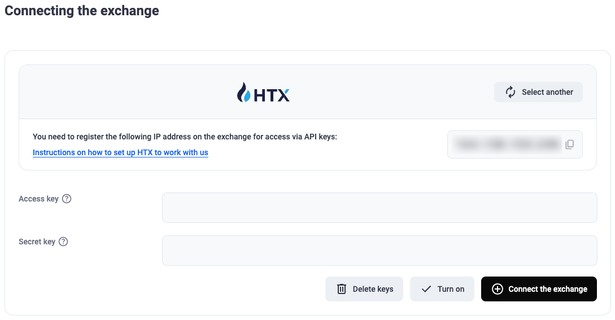This screenshot has height=320, width=615.
Task: Click the 'Secret key' label
Action: tap(37, 242)
